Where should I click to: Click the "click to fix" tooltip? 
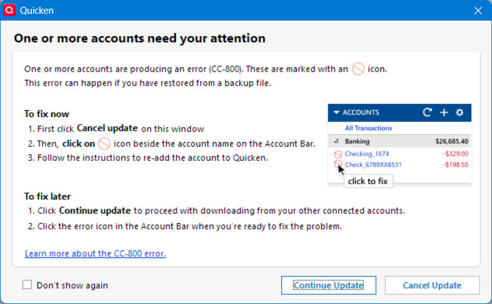[x=368, y=181]
